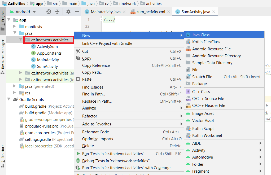
Task: Expand the manifests folder
Action: [x=15, y=27]
